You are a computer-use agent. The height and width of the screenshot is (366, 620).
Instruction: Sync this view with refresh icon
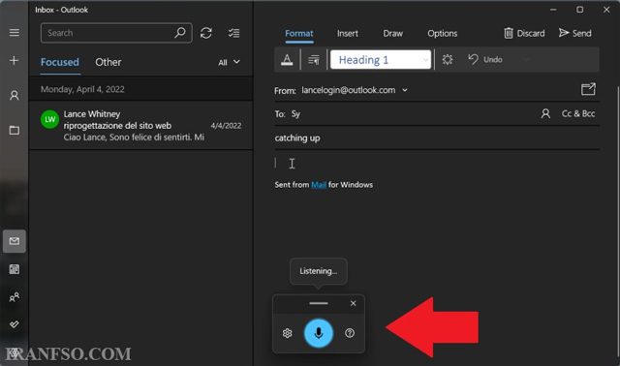pyautogui.click(x=206, y=33)
